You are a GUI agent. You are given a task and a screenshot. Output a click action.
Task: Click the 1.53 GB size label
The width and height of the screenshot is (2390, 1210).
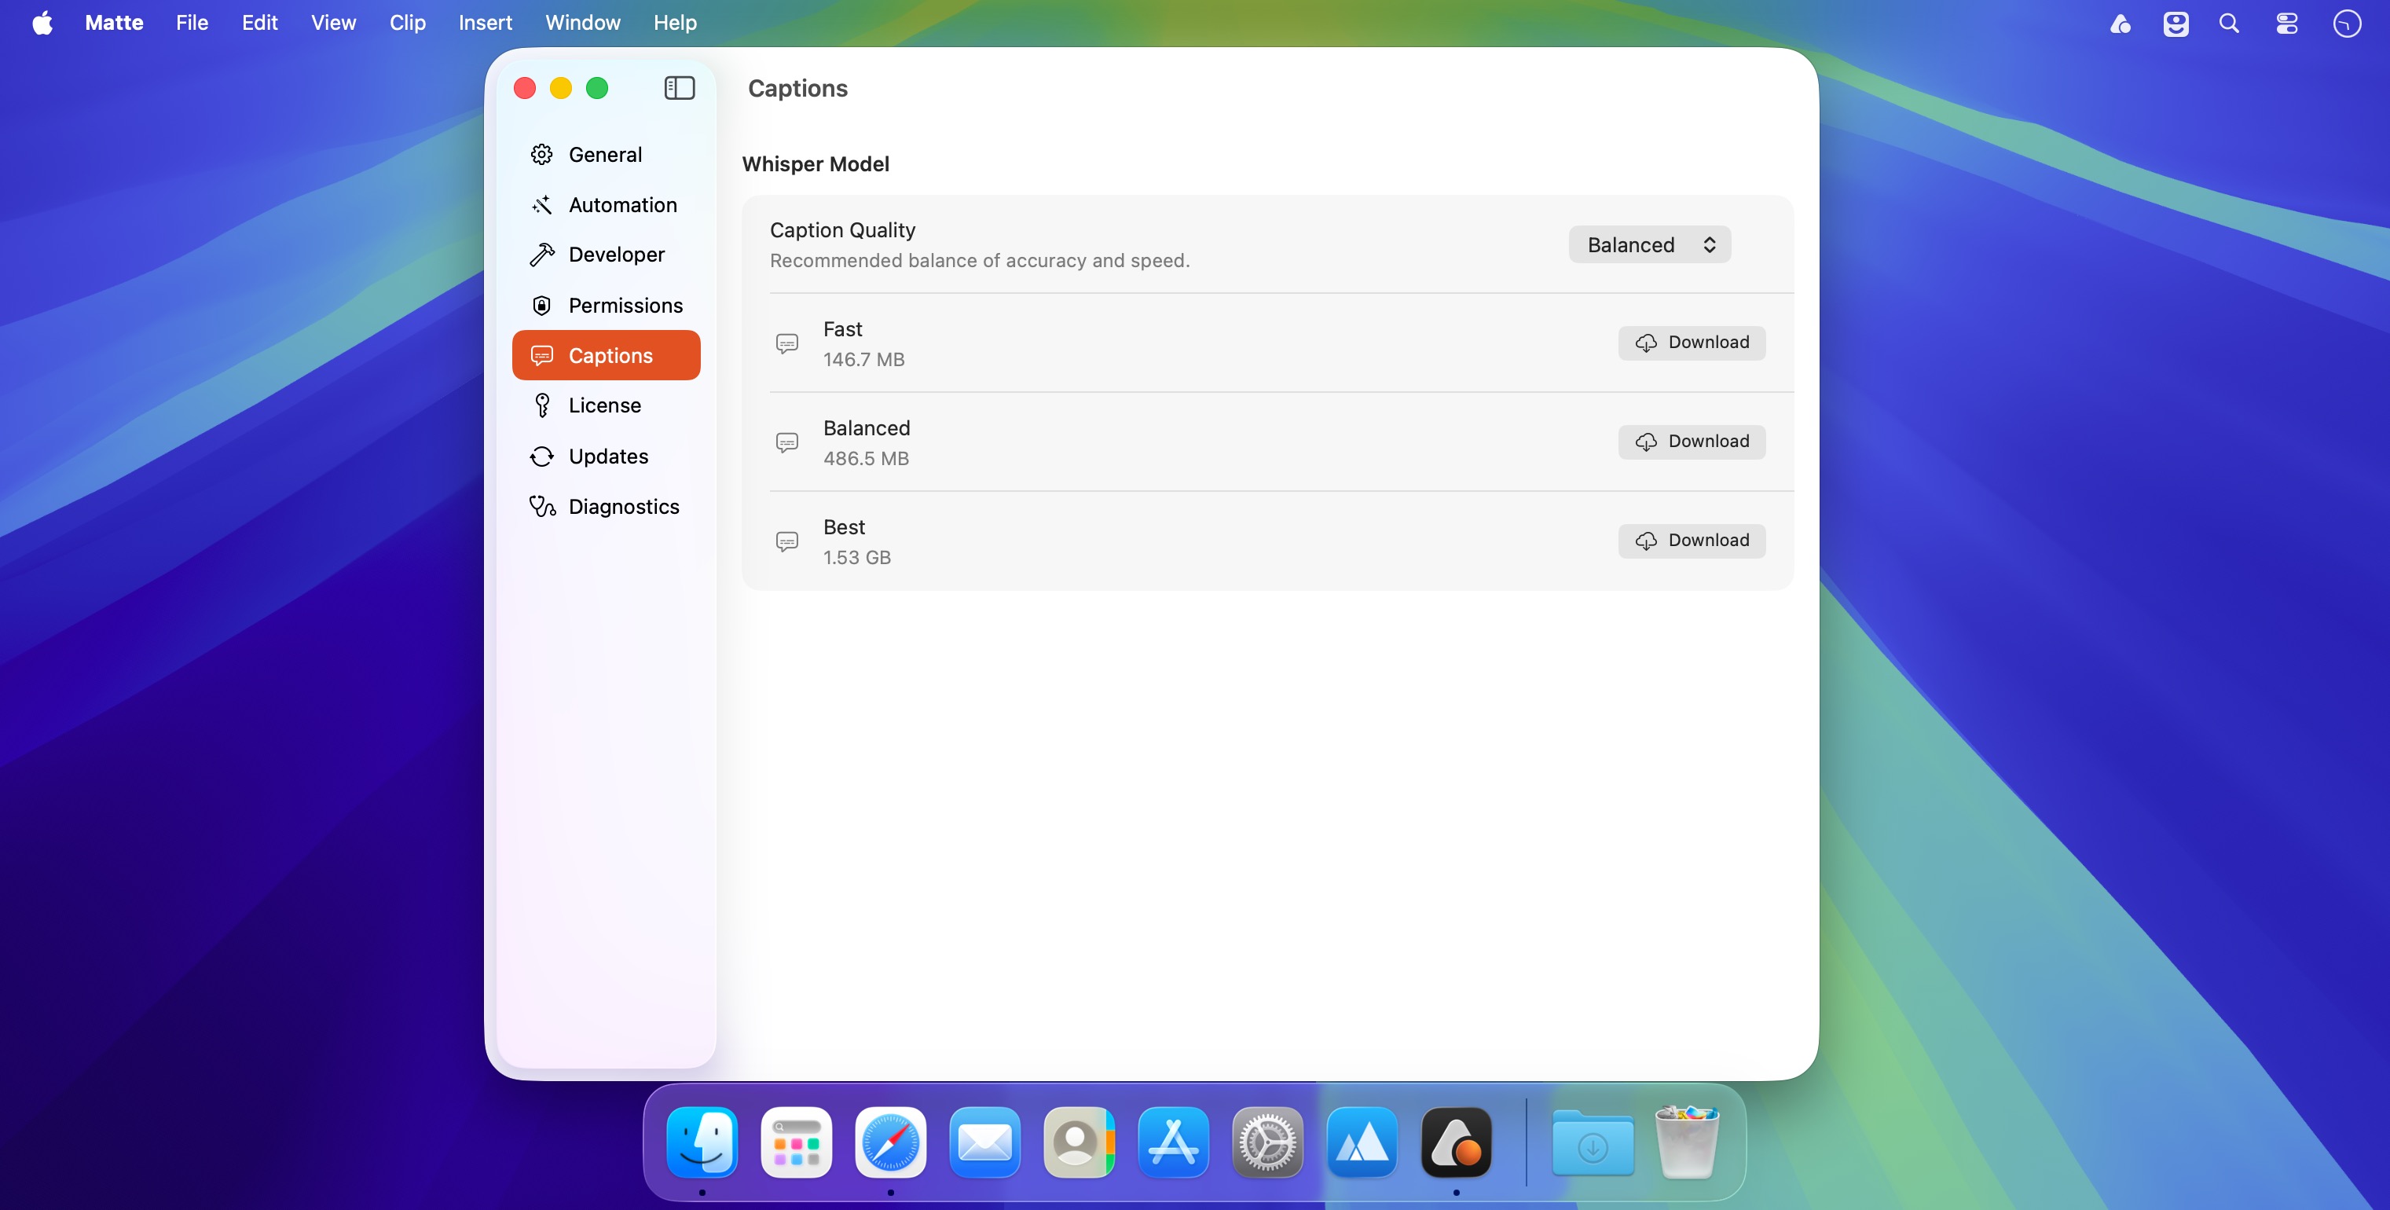[856, 558]
